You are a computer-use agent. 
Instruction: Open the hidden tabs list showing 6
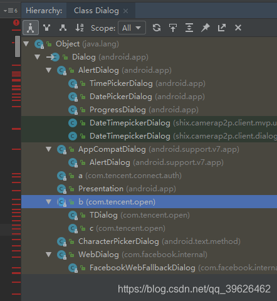[x=11, y=11]
